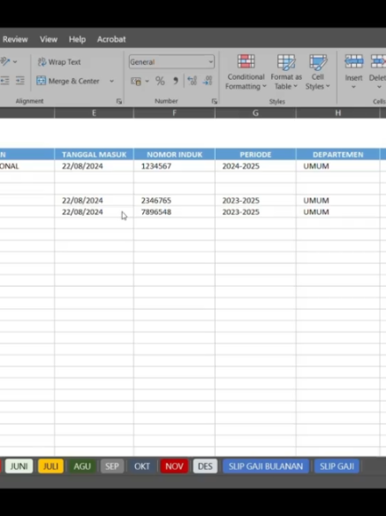The image size is (386, 516).
Task: Select column F header
Action: (174, 113)
